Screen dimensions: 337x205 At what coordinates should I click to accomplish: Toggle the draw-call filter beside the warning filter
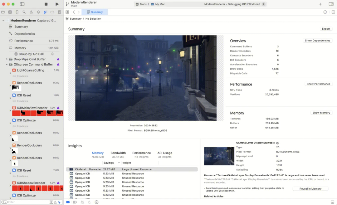coord(51,202)
